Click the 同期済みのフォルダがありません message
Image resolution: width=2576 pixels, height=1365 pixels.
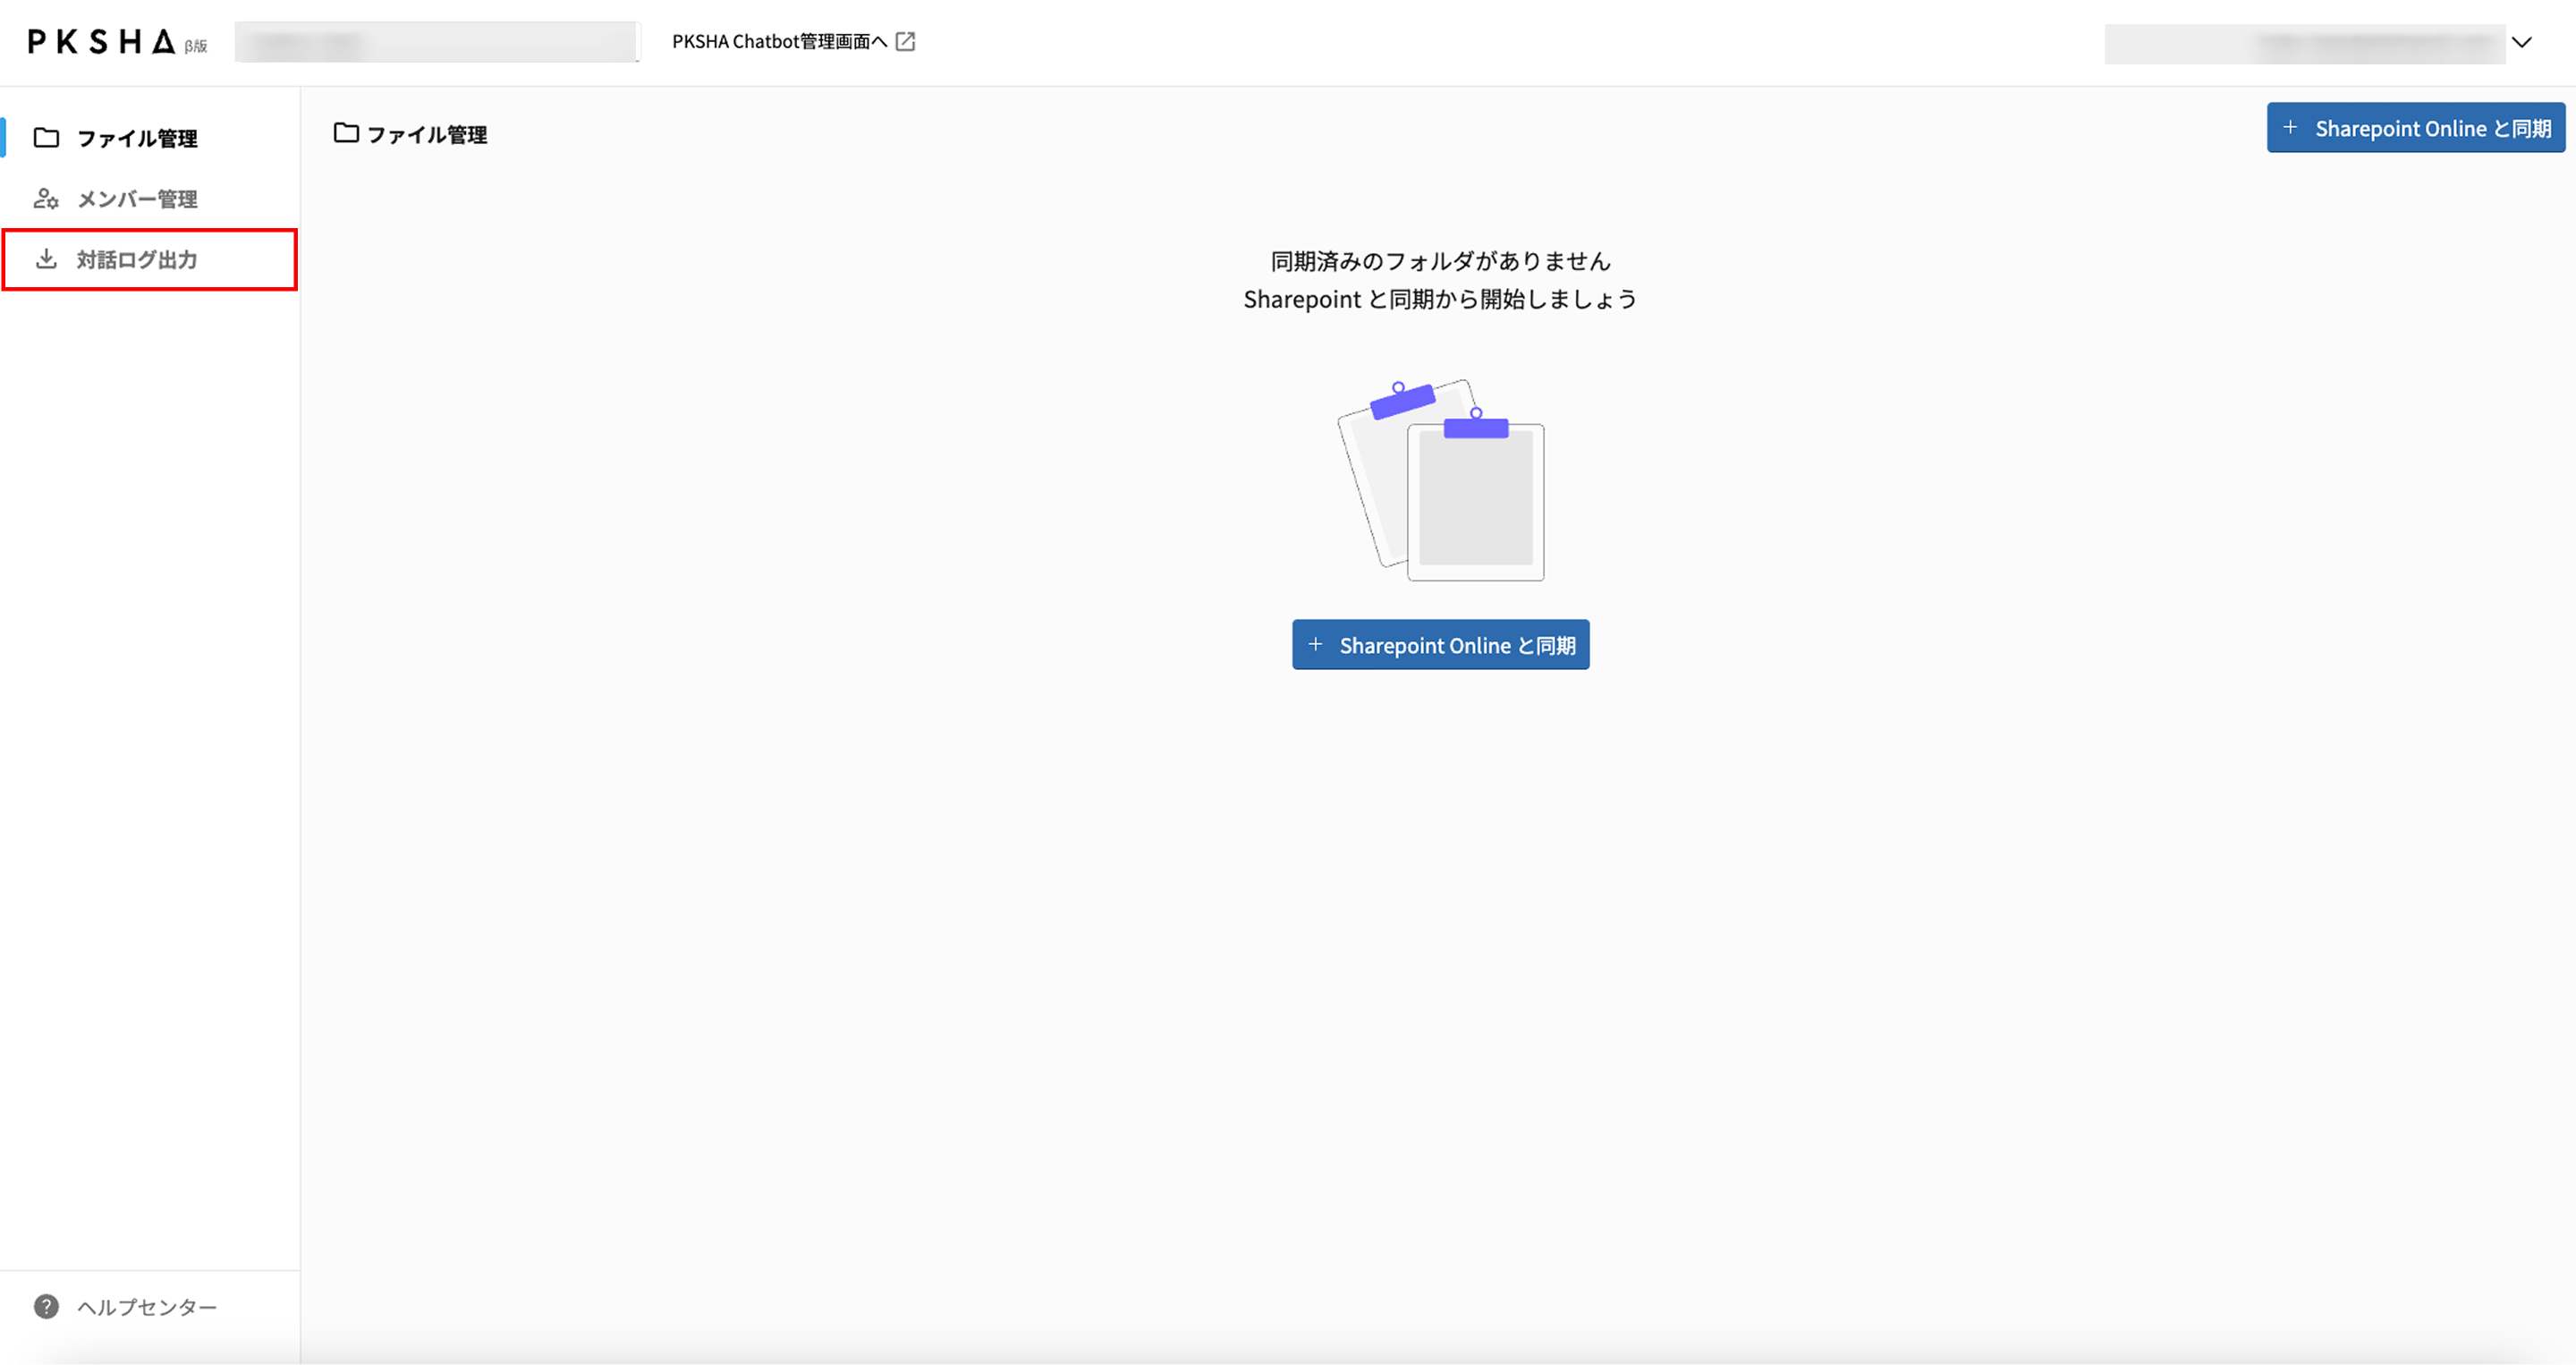tap(1441, 261)
